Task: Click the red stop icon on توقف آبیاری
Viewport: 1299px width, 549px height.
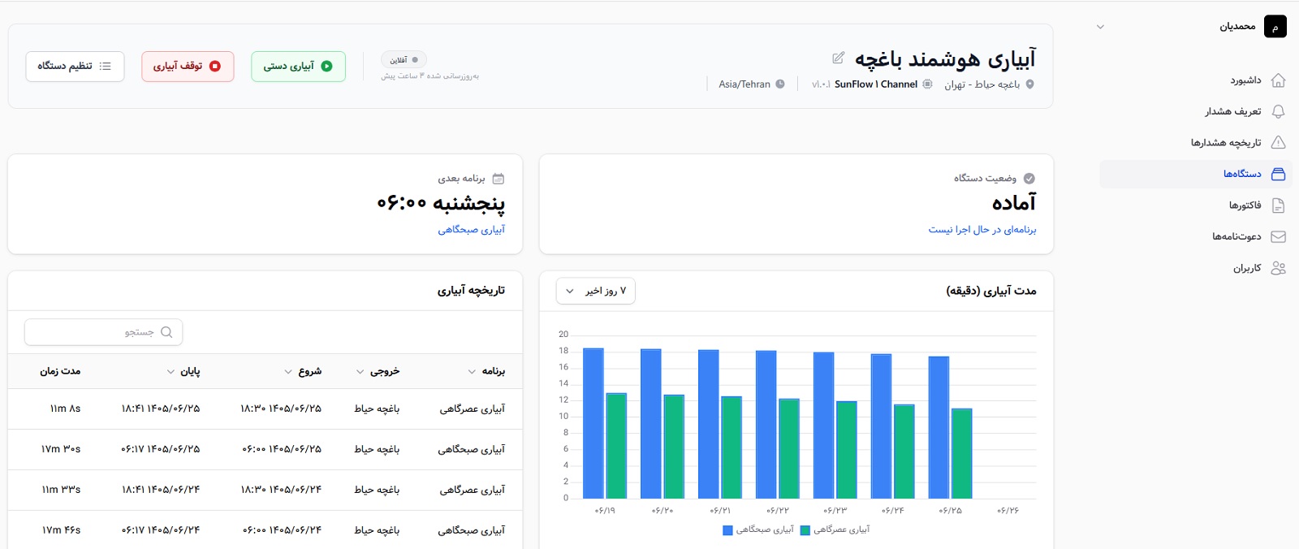Action: coord(215,67)
